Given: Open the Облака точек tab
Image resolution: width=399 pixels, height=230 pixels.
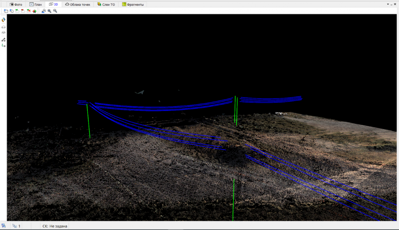Looking at the screenshot, I should (x=78, y=4).
